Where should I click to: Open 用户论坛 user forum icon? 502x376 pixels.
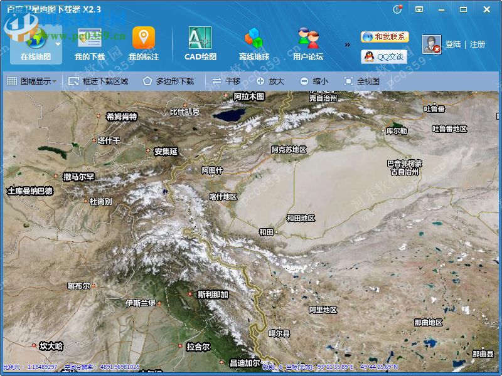click(x=308, y=38)
